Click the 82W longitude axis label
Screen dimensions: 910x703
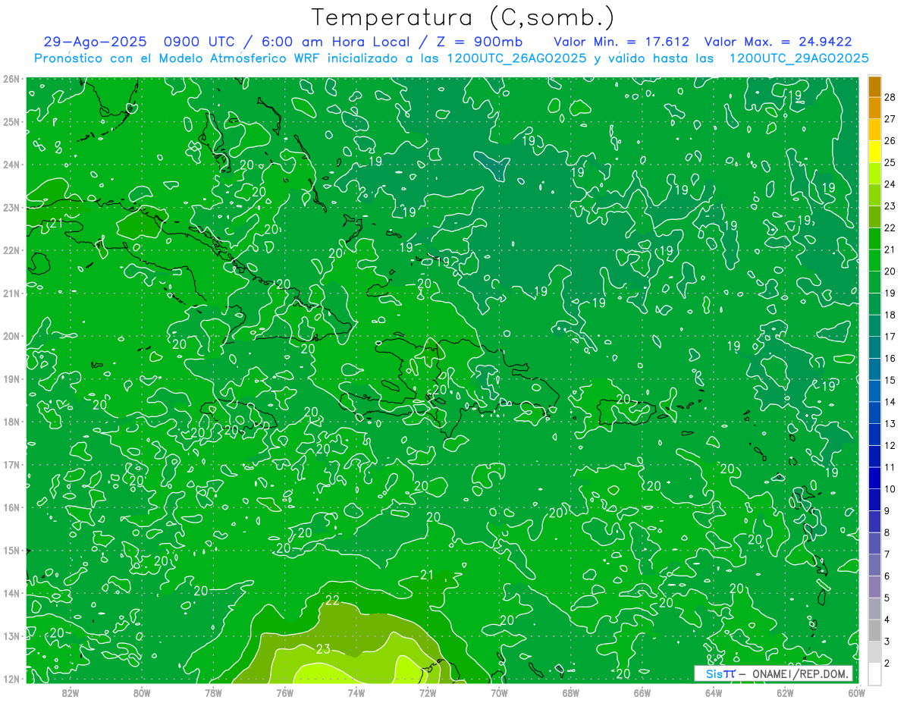click(x=71, y=692)
